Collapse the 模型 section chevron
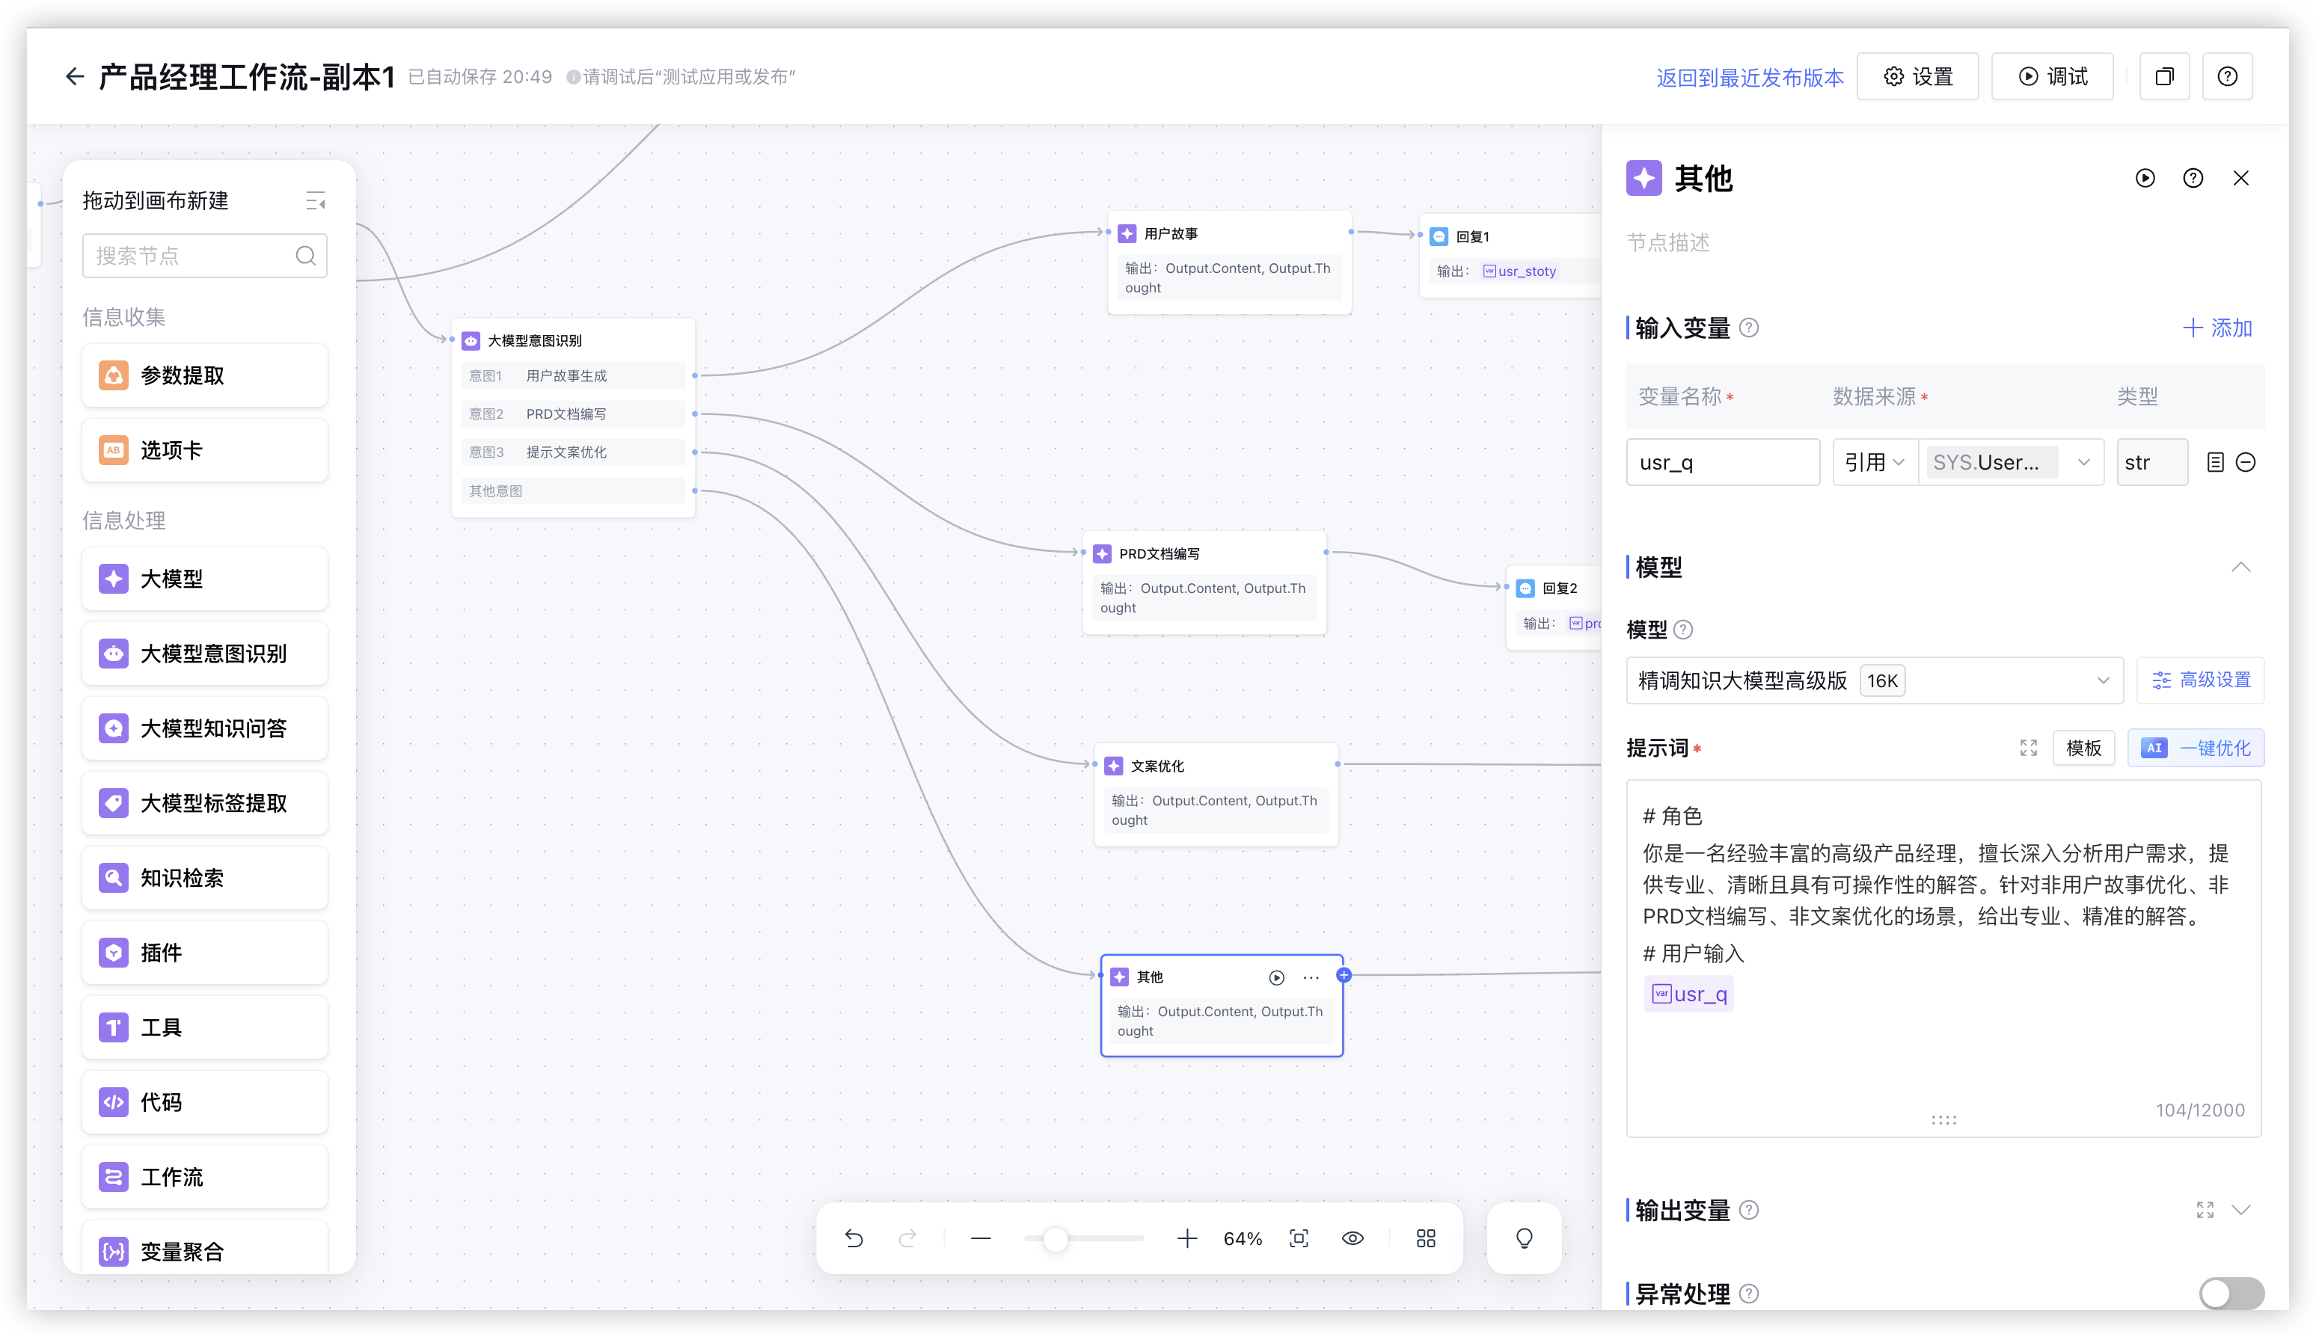 point(2240,567)
